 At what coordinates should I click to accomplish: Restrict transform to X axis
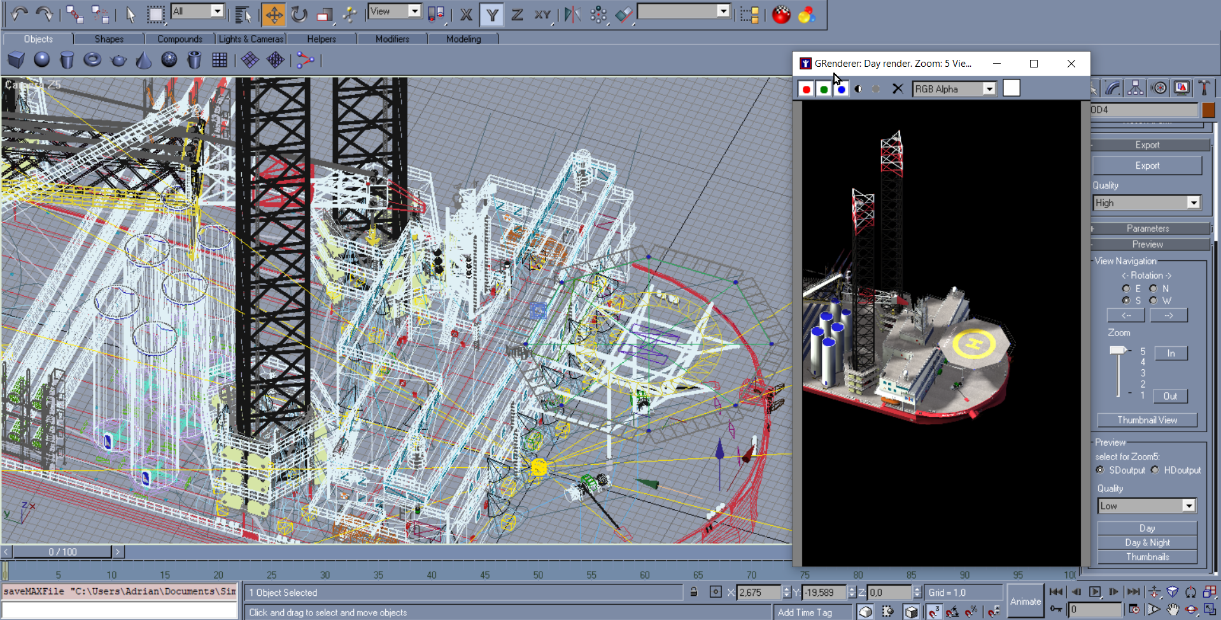(467, 14)
